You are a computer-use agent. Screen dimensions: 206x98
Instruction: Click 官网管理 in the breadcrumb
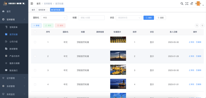(48, 4)
